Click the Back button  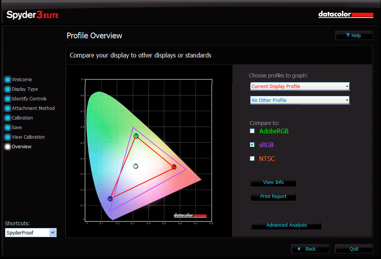tap(310, 249)
